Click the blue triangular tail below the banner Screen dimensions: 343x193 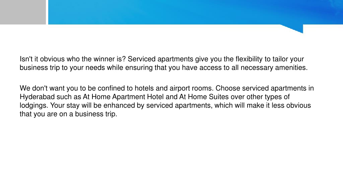pos(292,29)
